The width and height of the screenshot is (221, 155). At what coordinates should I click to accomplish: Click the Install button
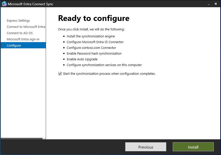point(193,147)
